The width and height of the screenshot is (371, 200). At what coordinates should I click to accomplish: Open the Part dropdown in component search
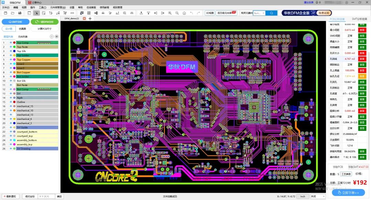259,13
